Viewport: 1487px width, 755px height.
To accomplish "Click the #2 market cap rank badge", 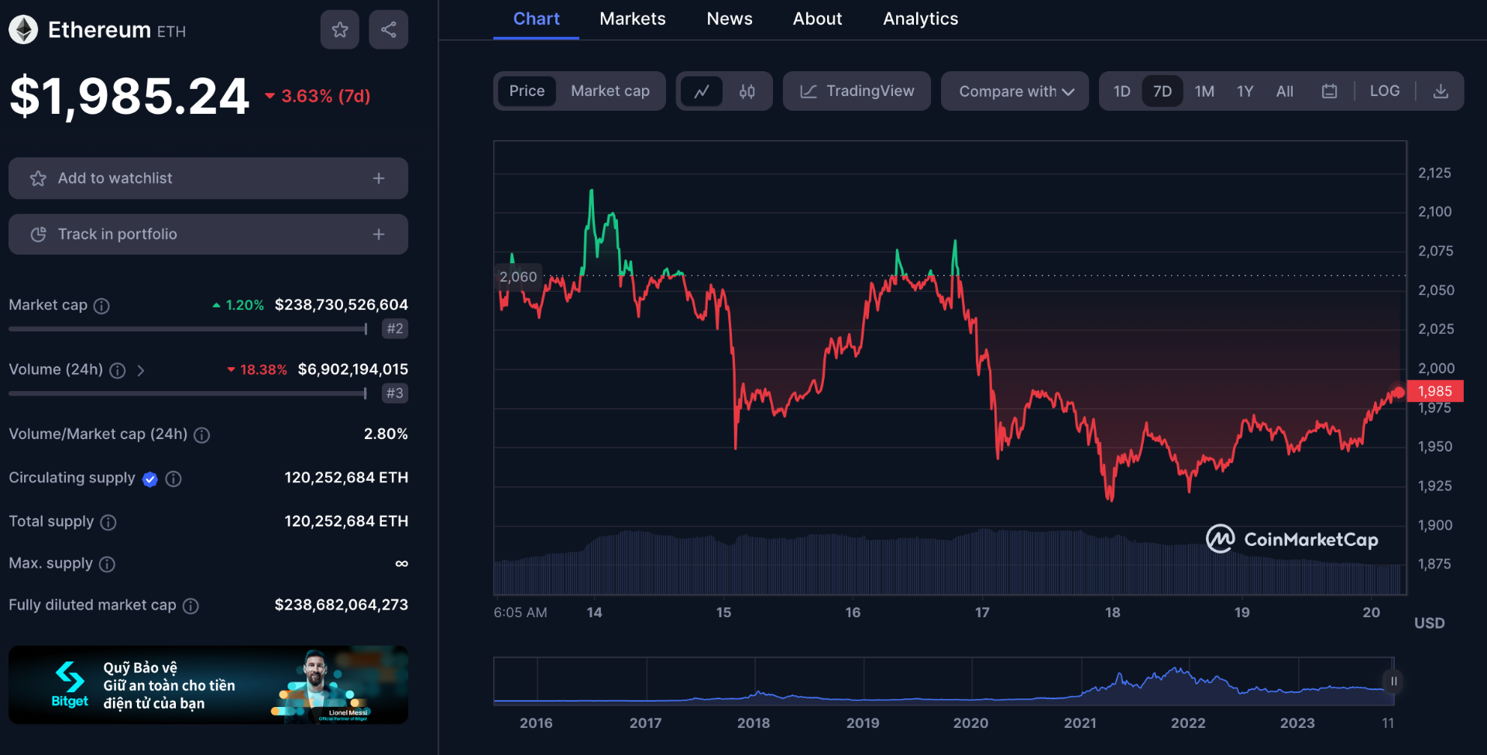I will 395,328.
